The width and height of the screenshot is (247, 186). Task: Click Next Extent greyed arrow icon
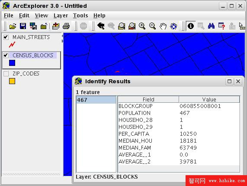pyautogui.click(x=111, y=26)
